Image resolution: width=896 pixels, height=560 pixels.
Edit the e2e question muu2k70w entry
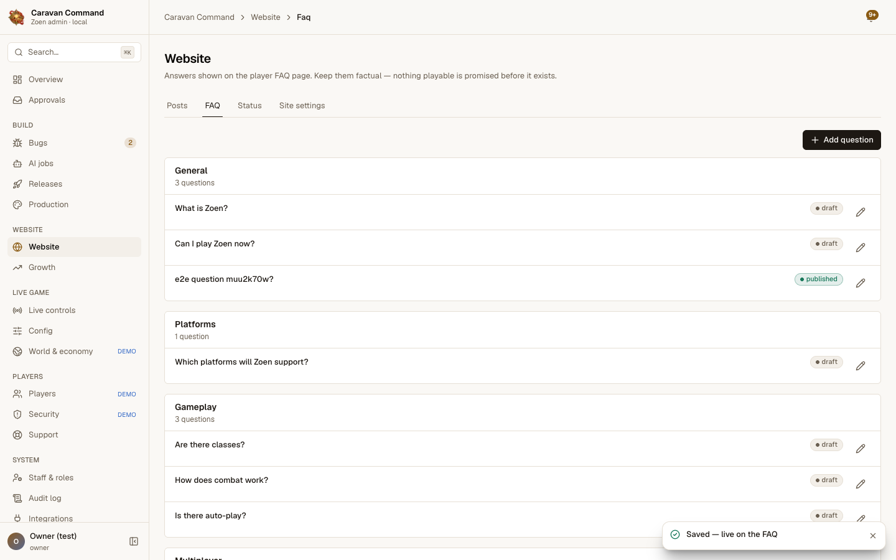point(861,283)
